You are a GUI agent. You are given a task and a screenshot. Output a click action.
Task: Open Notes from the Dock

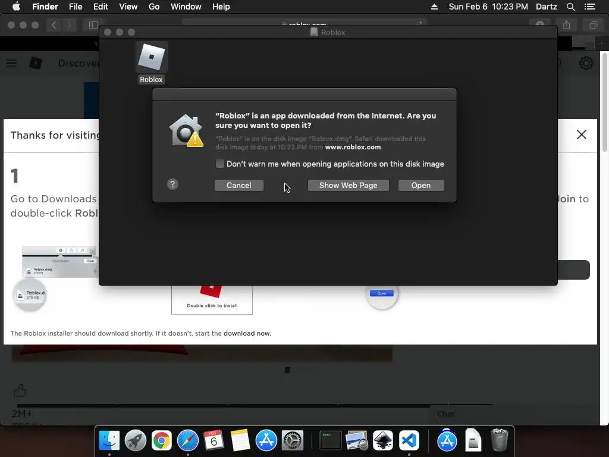(240, 440)
